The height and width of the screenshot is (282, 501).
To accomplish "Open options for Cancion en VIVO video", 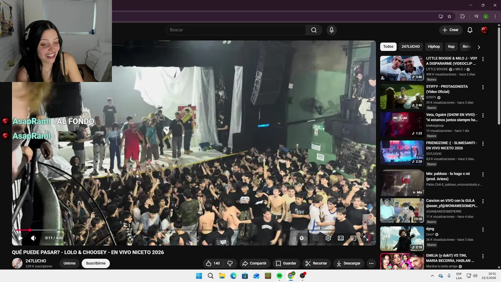I will 483,201.
